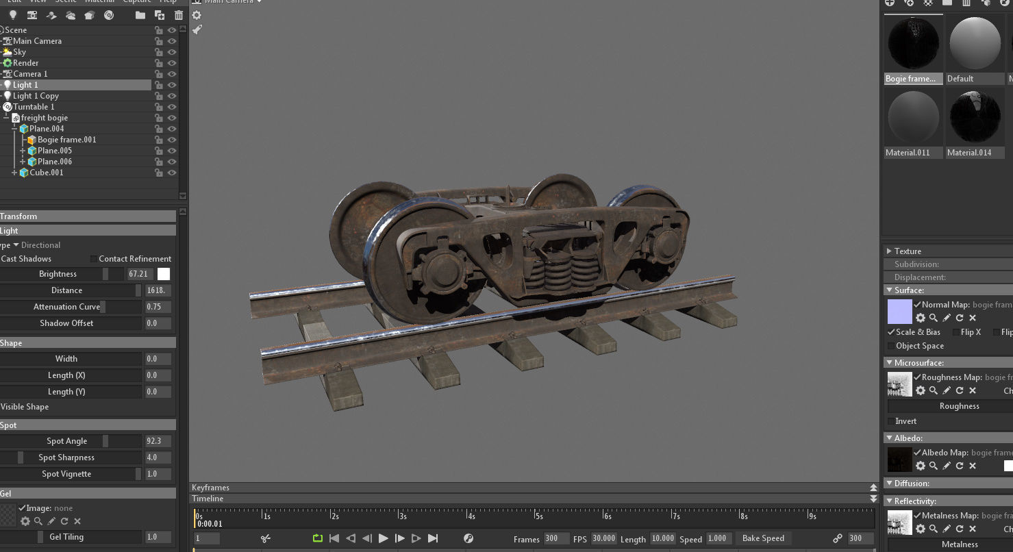
Task: Reload the Normal Map texture
Action: coord(960,318)
